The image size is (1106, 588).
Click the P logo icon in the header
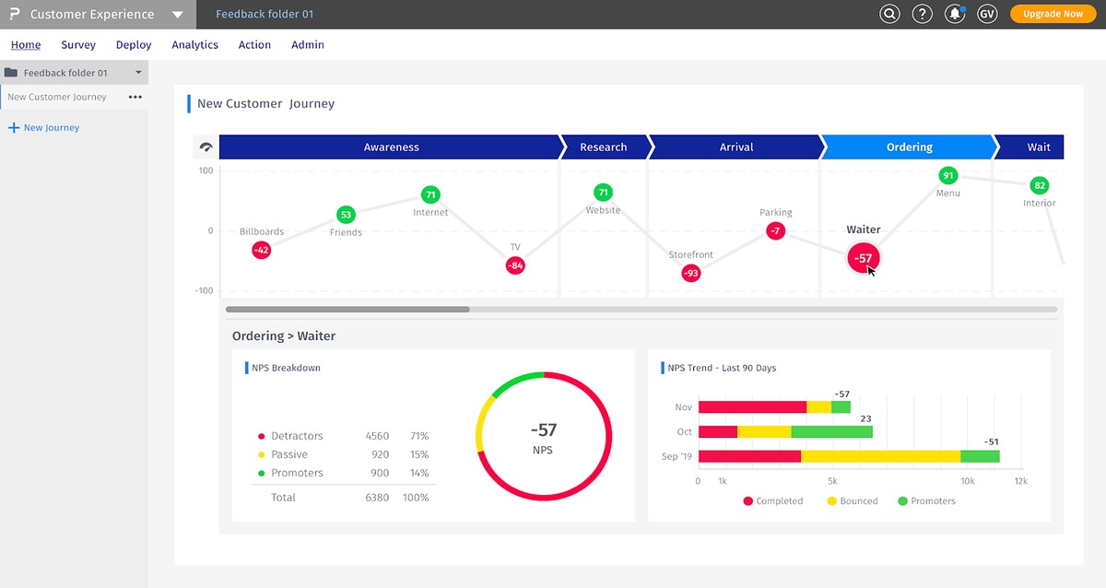pyautogui.click(x=15, y=14)
